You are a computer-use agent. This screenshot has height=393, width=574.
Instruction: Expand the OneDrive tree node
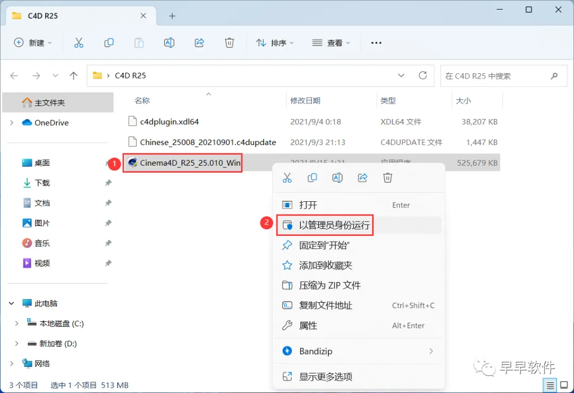(x=12, y=123)
